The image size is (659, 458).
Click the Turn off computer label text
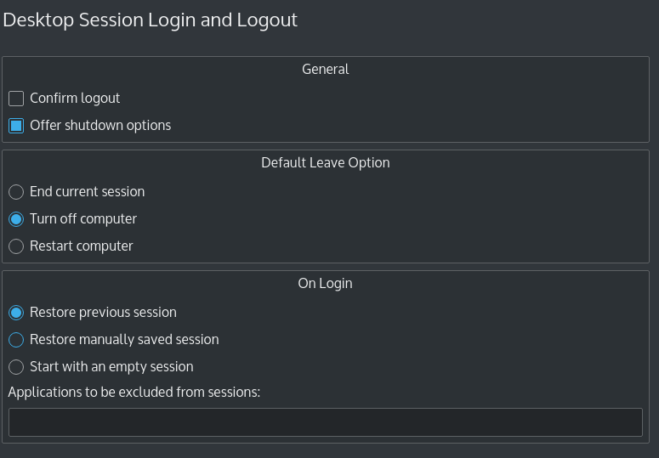coord(83,219)
